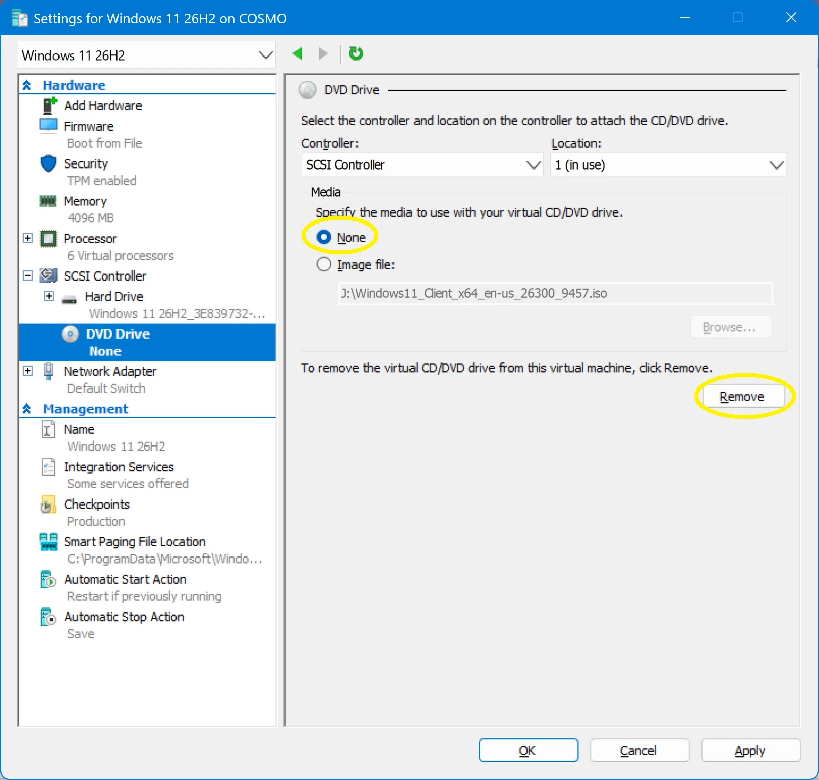
Task: Click the Name settings icon
Action: pyautogui.click(x=48, y=429)
